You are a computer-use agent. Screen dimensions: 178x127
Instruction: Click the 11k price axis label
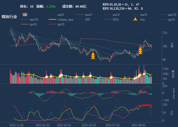click(165, 33)
